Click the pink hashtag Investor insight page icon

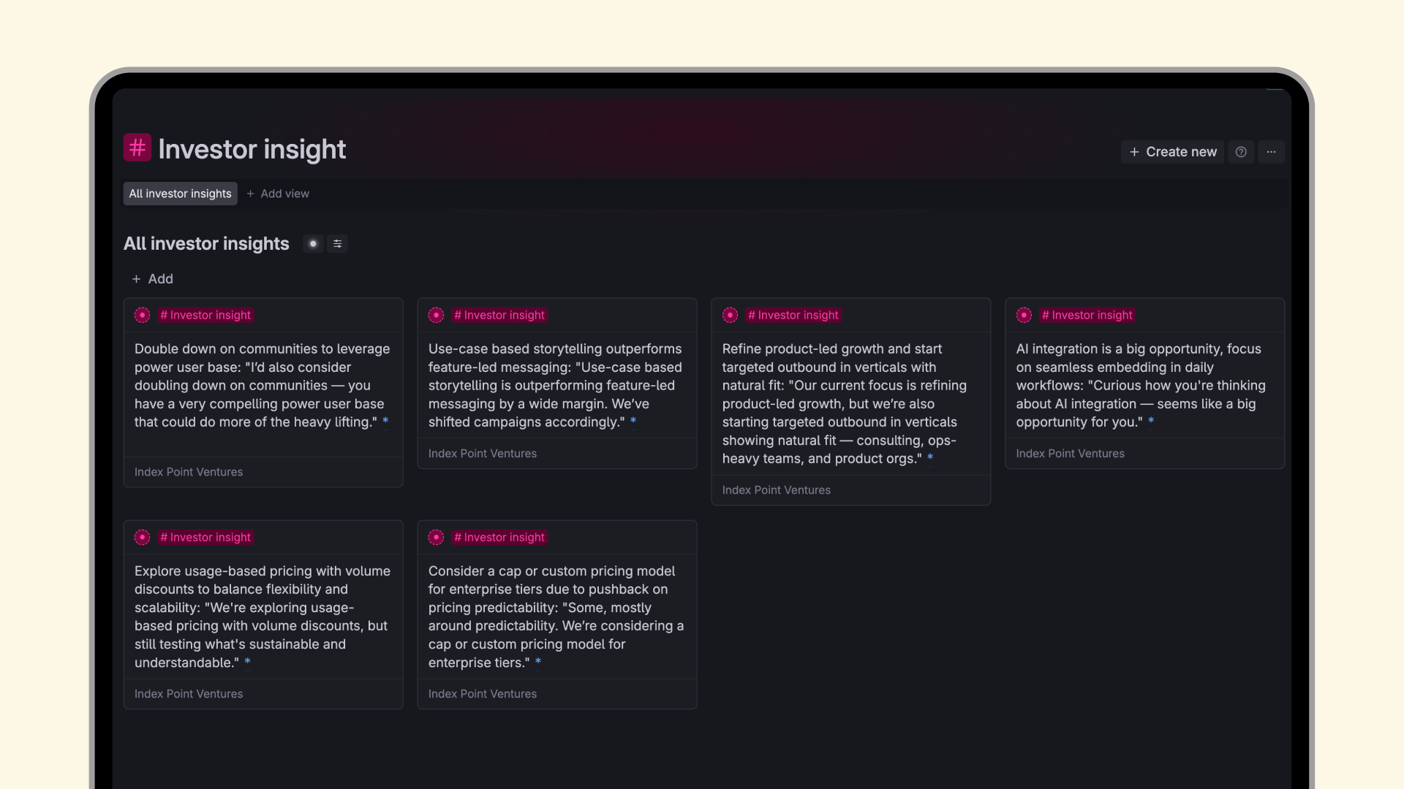[x=137, y=148]
